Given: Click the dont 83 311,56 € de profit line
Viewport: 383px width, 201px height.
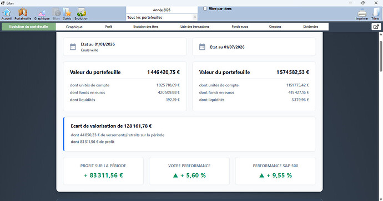Looking at the screenshot, I should tap(93, 142).
